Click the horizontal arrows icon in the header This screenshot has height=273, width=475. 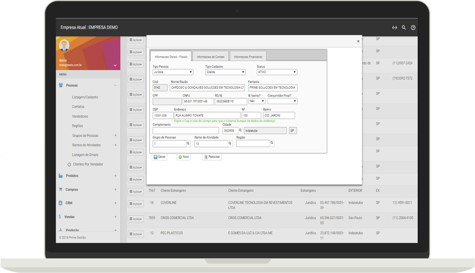pos(394,28)
